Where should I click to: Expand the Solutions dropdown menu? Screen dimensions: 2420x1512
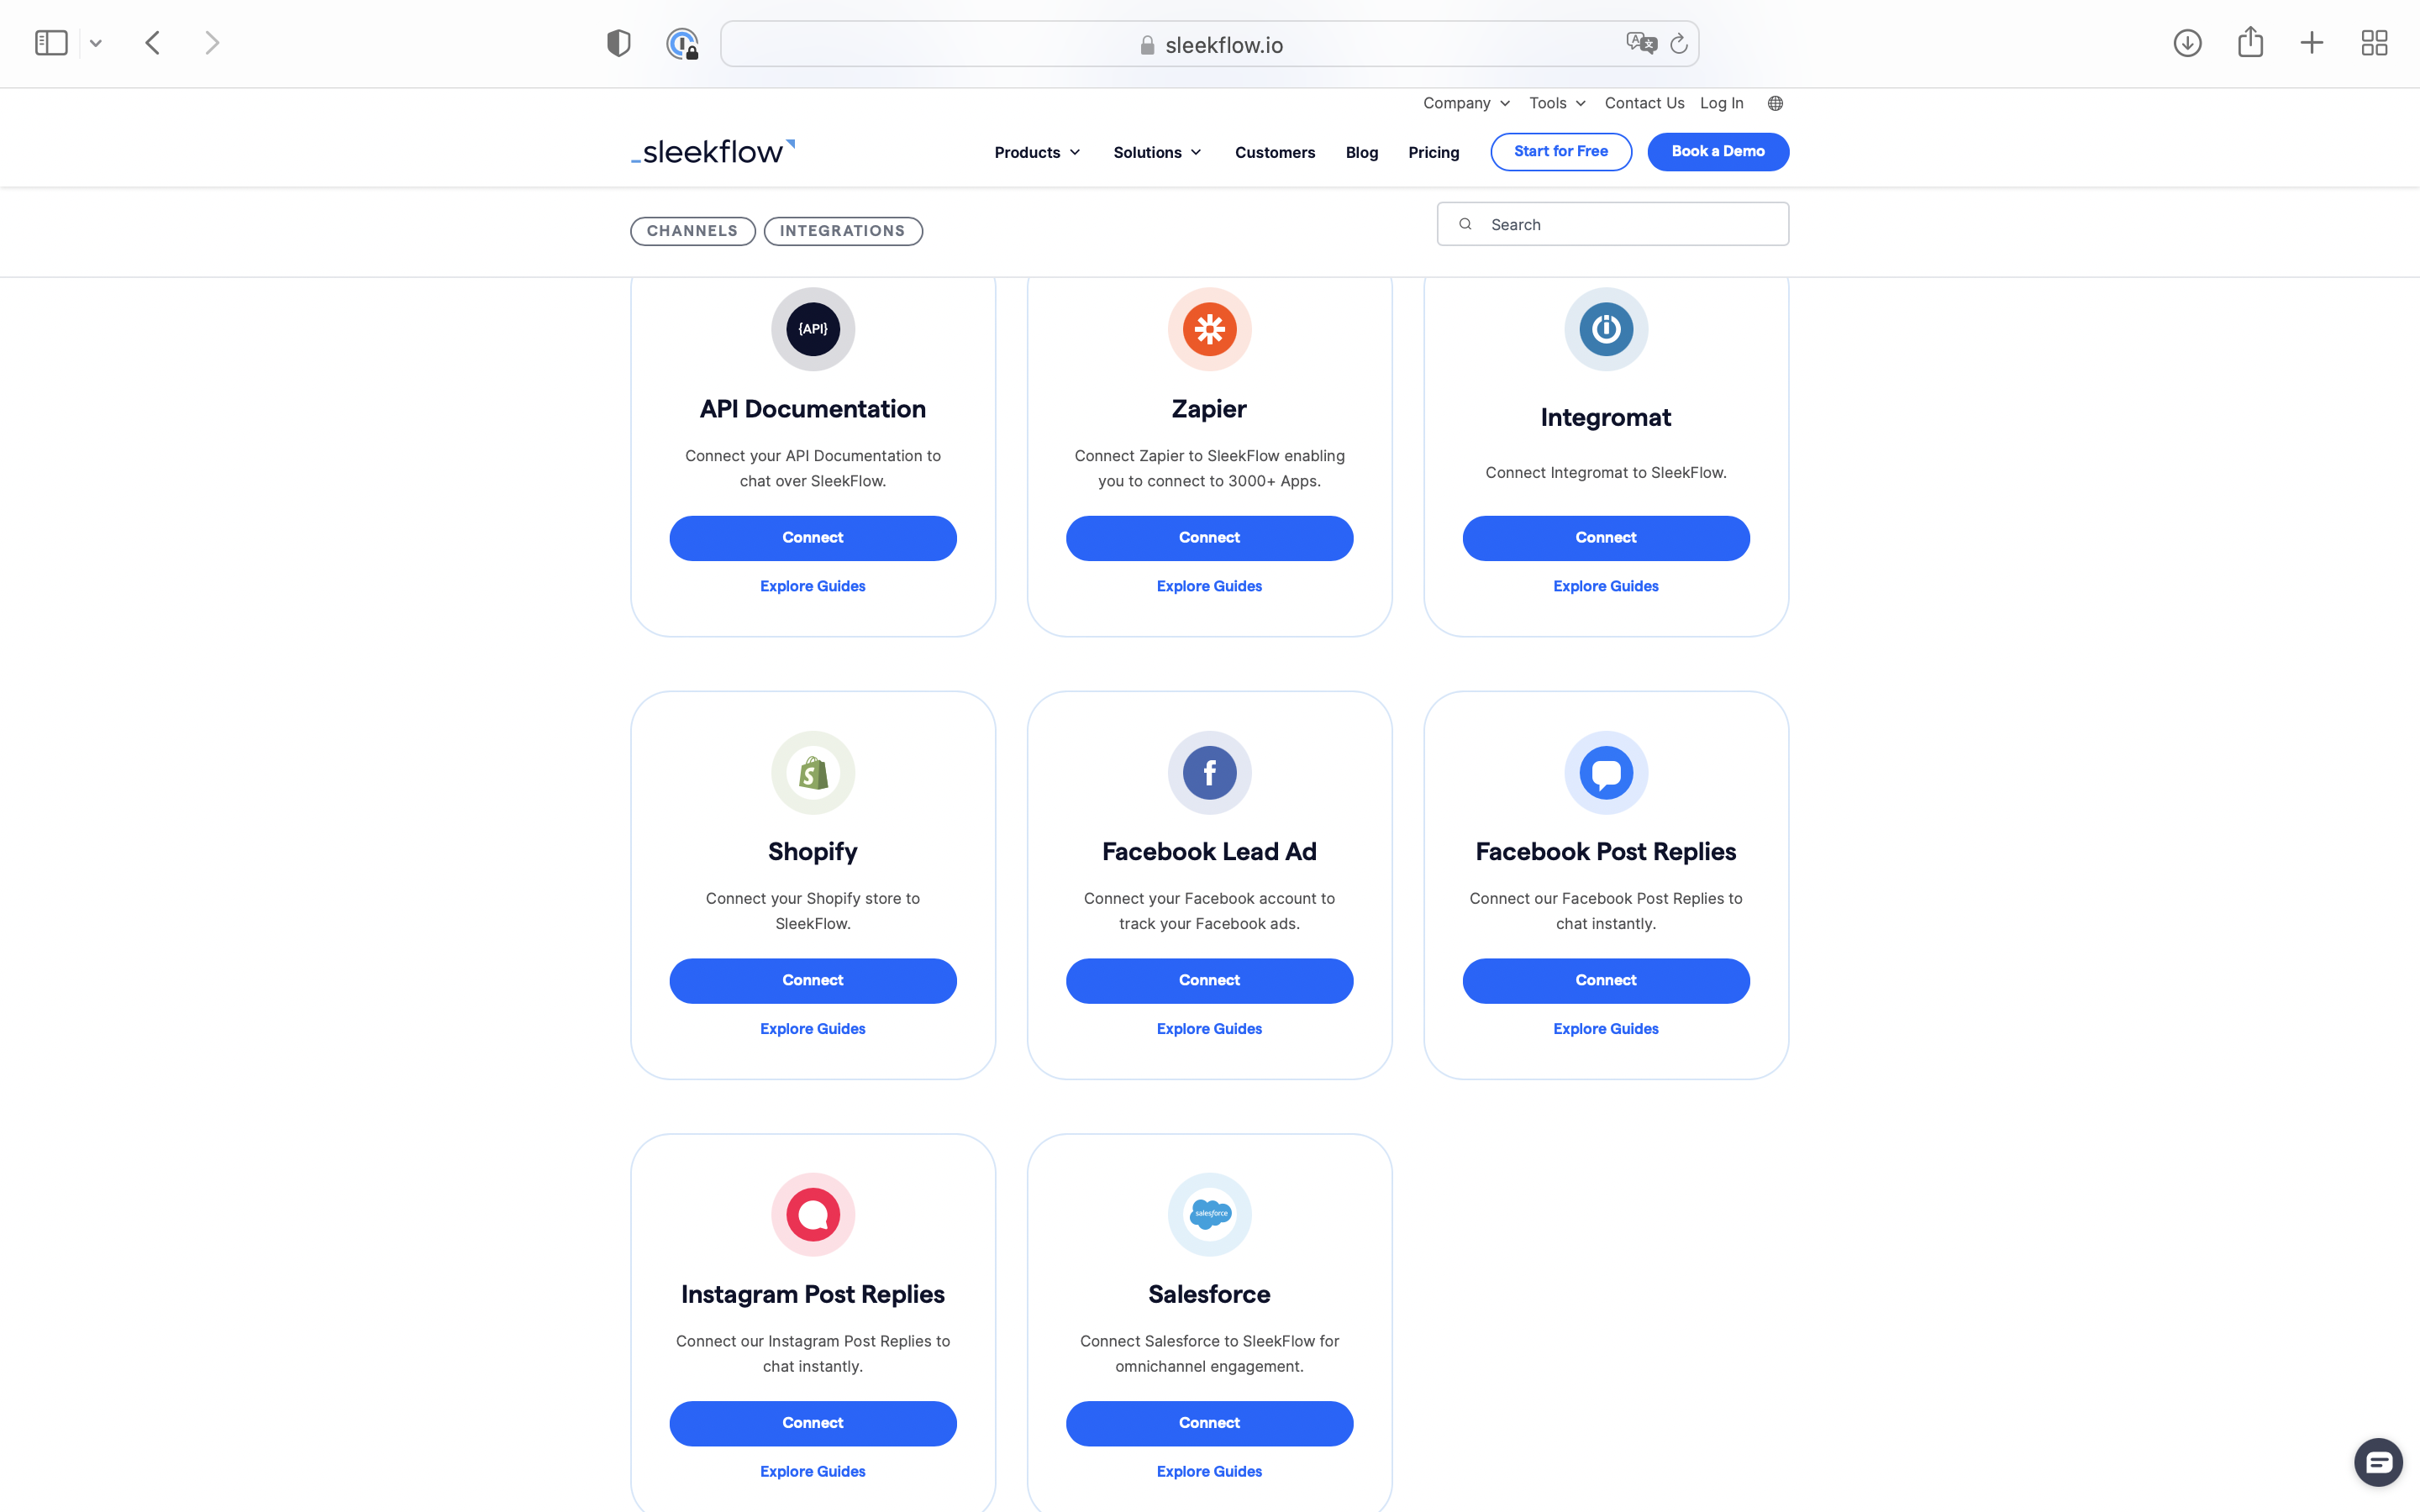1155,151
